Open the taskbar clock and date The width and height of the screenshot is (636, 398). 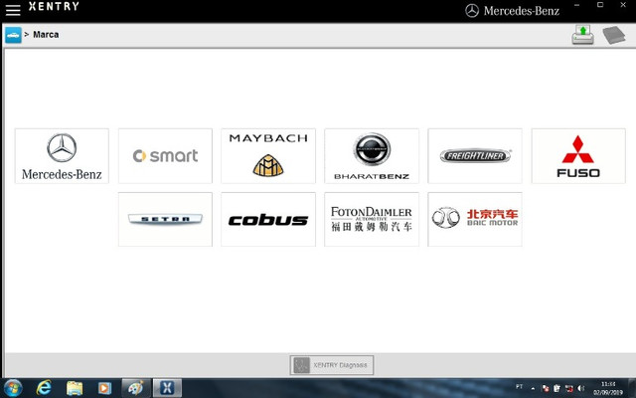[608, 388]
